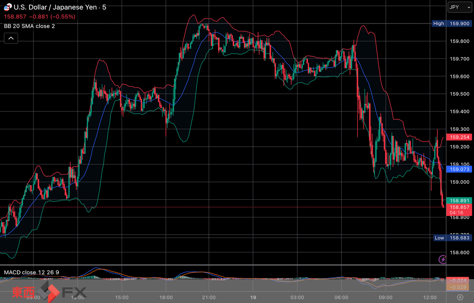This screenshot has width=474, height=303.
Task: Click the MACD −0.024 value label
Action: coord(459,281)
